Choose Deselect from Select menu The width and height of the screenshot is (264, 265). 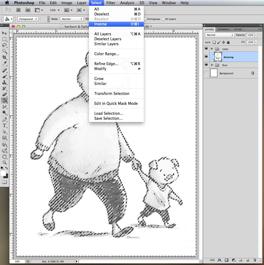pos(116,14)
